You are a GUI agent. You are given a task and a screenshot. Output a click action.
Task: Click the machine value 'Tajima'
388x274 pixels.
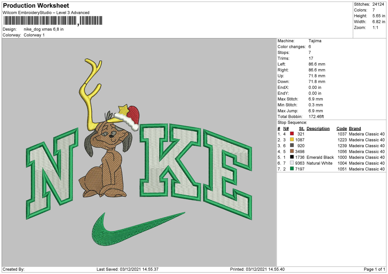[x=315, y=41]
